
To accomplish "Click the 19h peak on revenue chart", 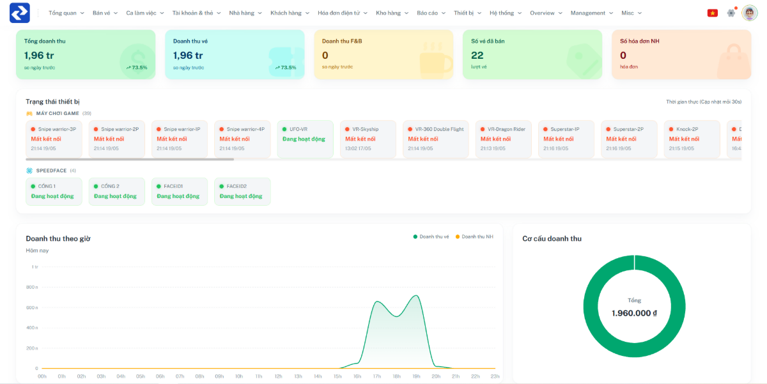I will 417,296.
